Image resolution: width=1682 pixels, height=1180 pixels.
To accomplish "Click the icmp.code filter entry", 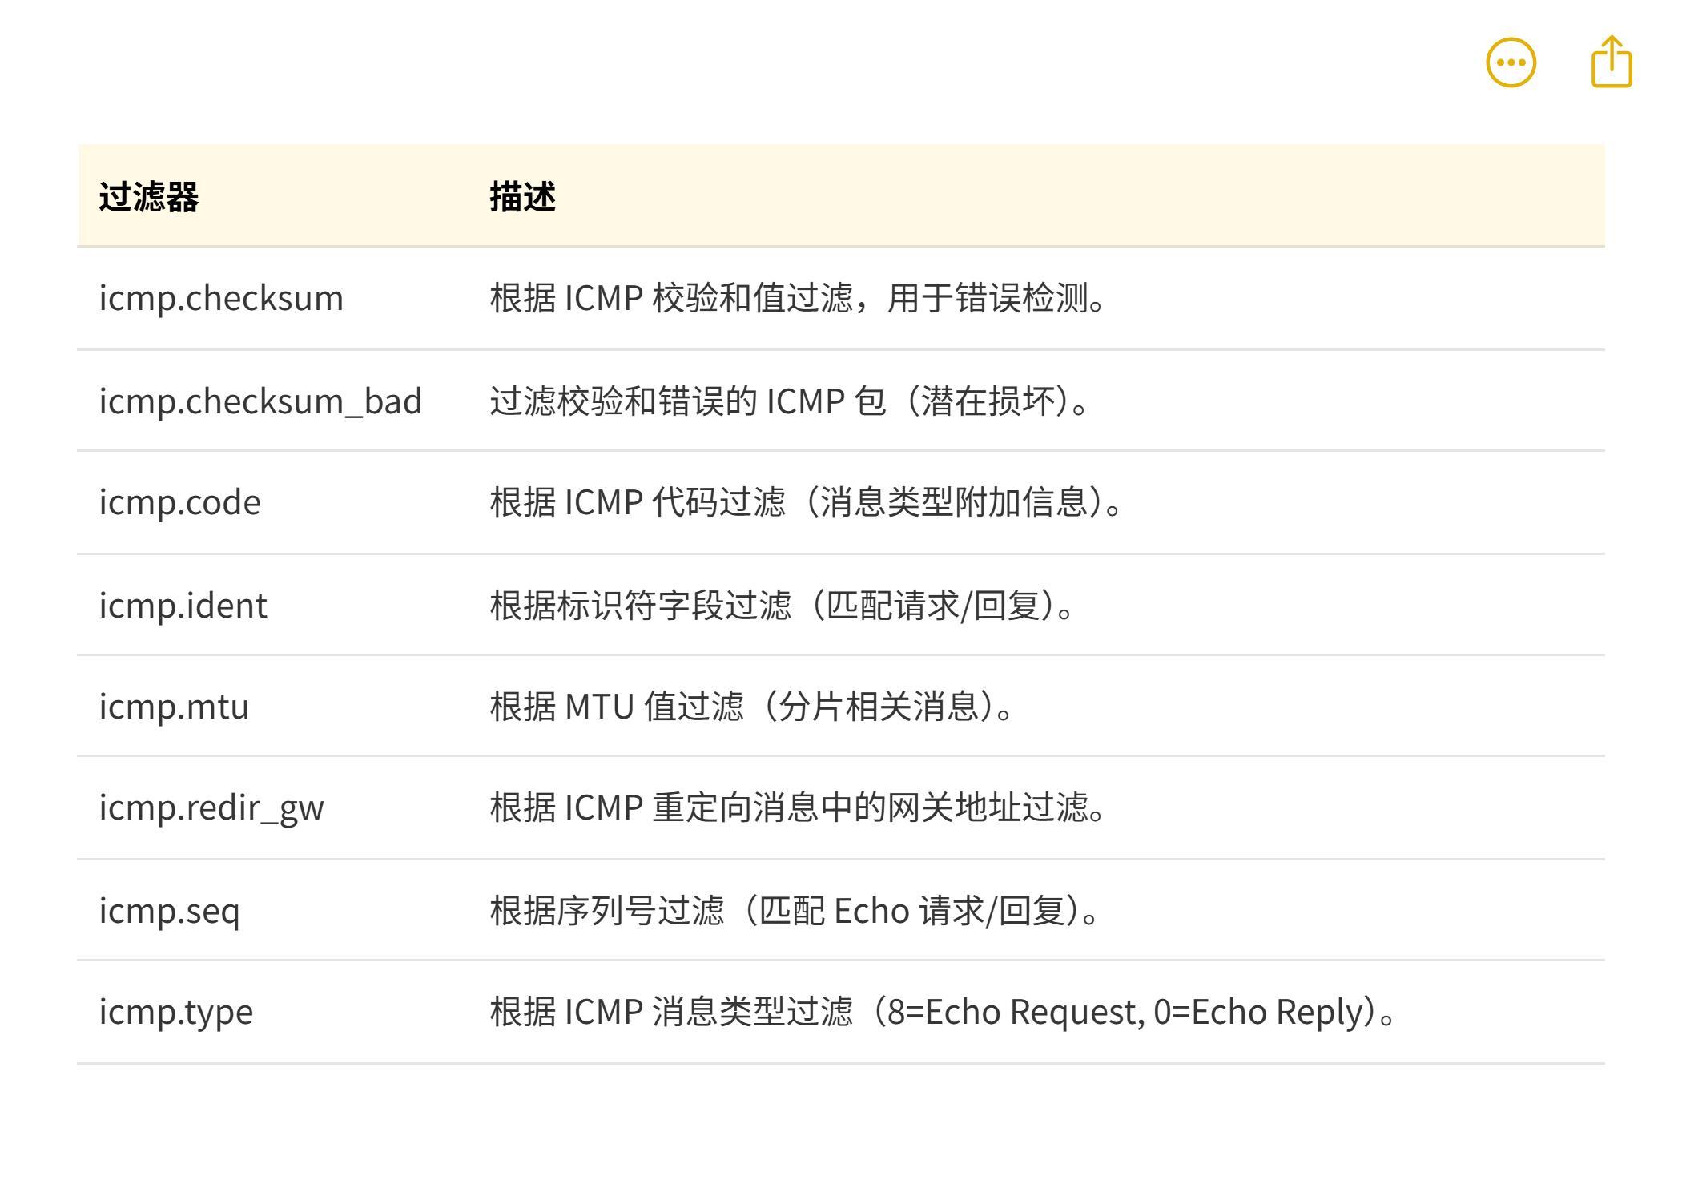I will [x=180, y=502].
